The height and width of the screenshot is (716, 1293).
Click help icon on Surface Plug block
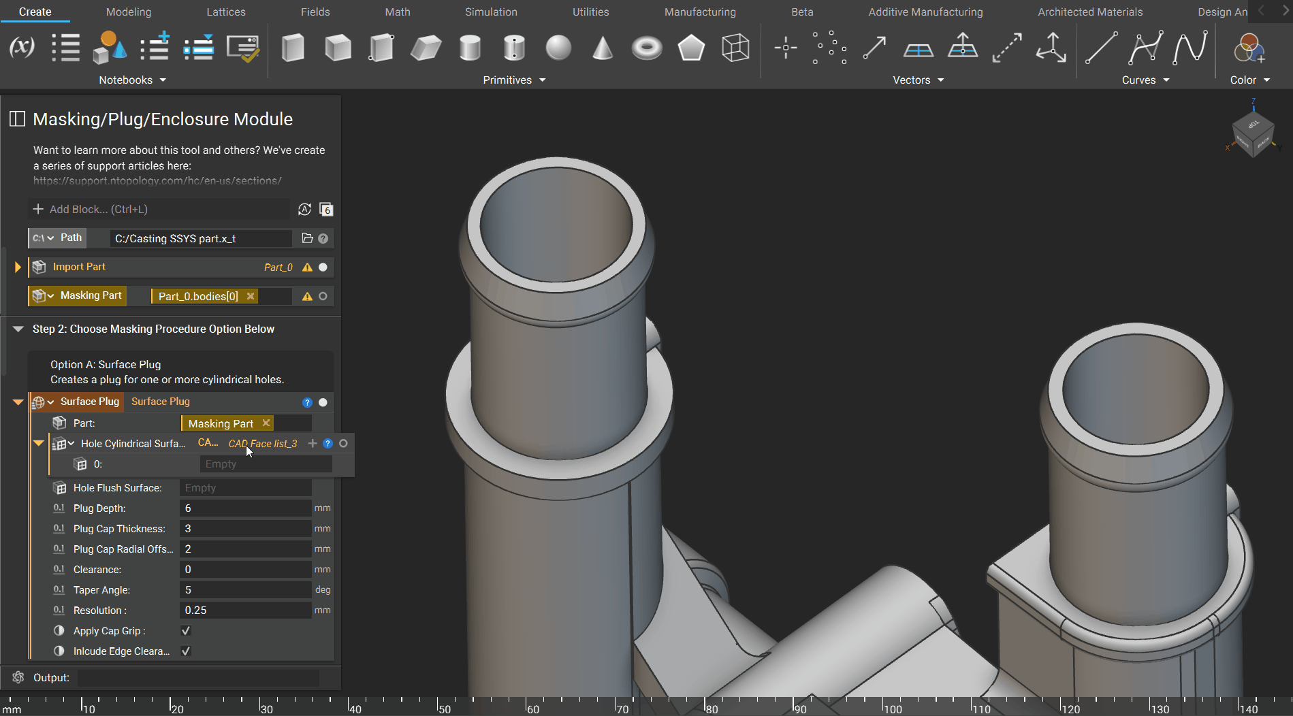coord(307,402)
